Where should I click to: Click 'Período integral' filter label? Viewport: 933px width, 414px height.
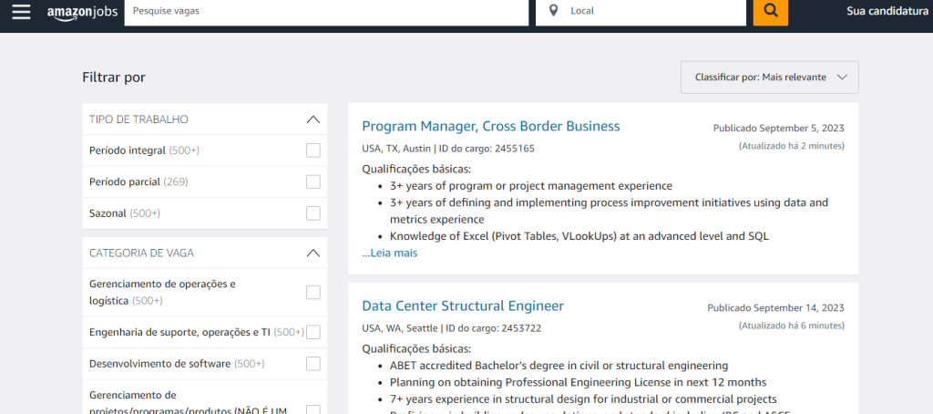(128, 150)
